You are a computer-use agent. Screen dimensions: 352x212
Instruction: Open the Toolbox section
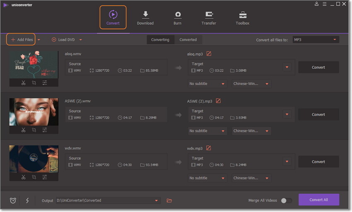point(242,18)
